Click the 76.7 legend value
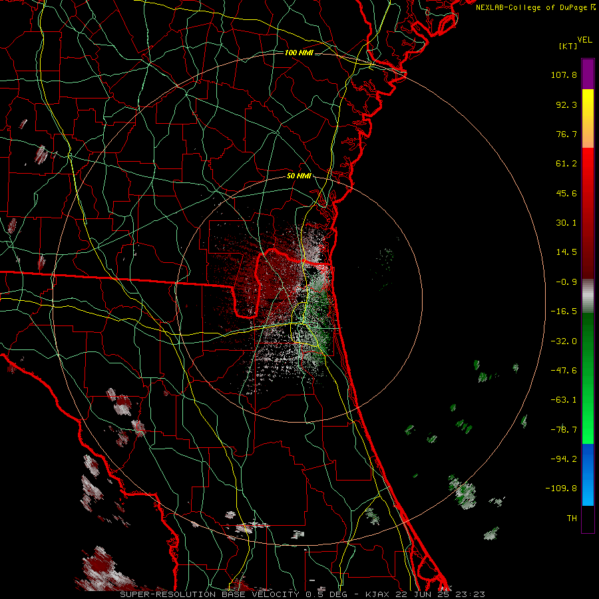Screen dimensions: 599x599 point(566,134)
